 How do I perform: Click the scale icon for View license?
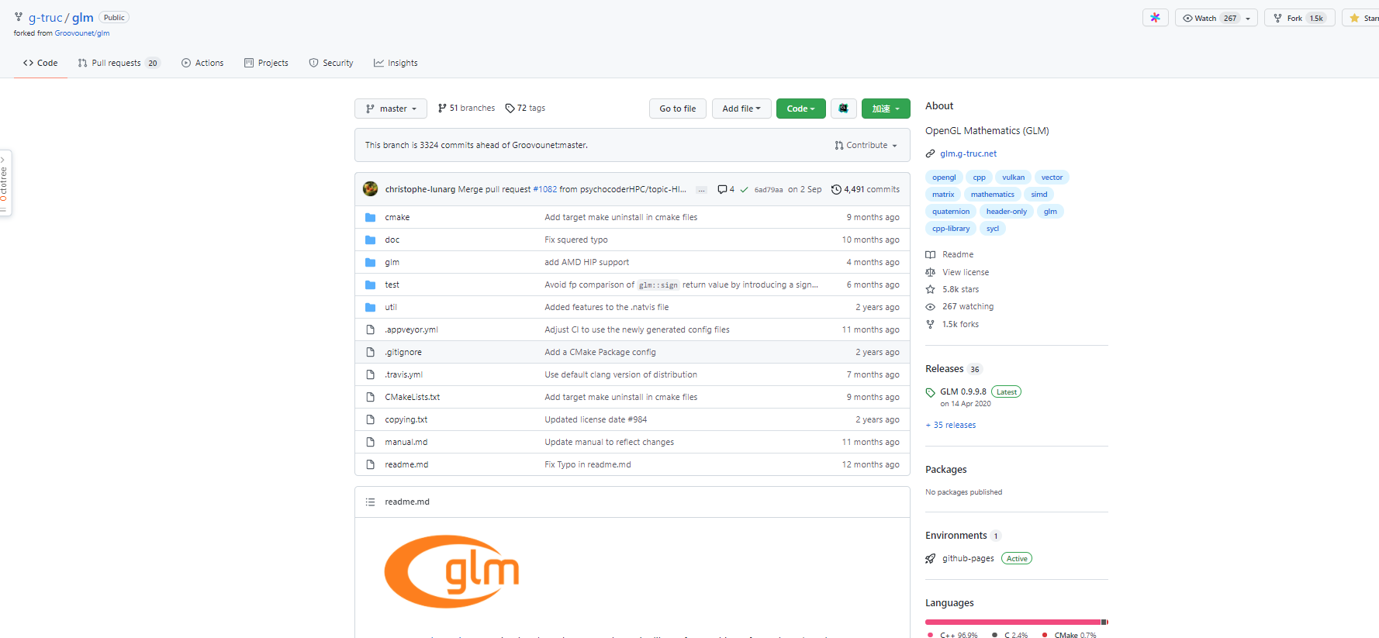pyautogui.click(x=931, y=272)
